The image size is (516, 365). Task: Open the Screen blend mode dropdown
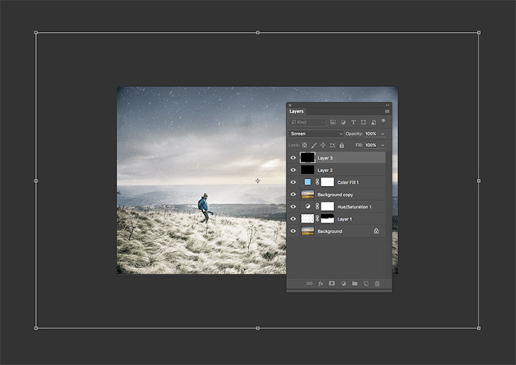tap(316, 134)
